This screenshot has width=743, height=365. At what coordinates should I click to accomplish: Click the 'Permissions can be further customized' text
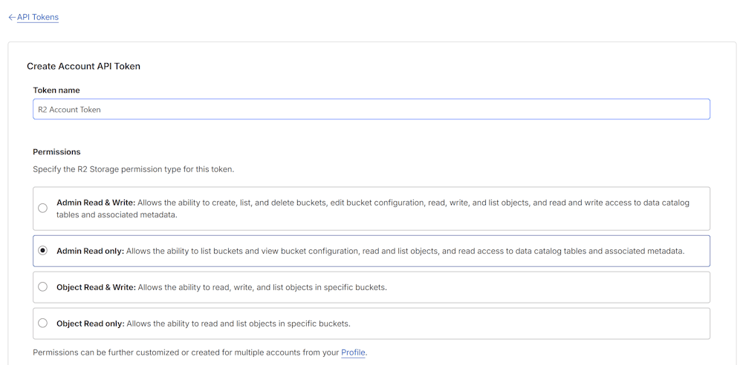point(186,352)
